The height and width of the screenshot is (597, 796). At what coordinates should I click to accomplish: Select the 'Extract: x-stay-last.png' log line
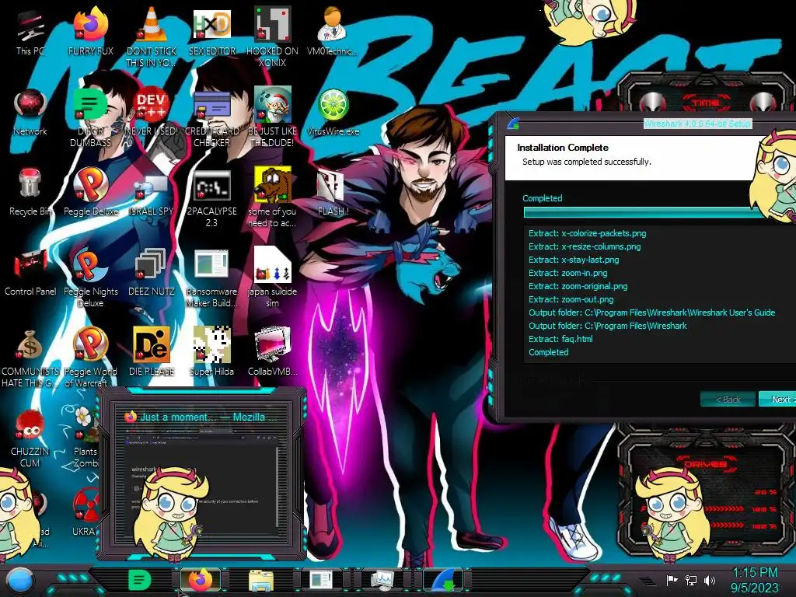[574, 260]
